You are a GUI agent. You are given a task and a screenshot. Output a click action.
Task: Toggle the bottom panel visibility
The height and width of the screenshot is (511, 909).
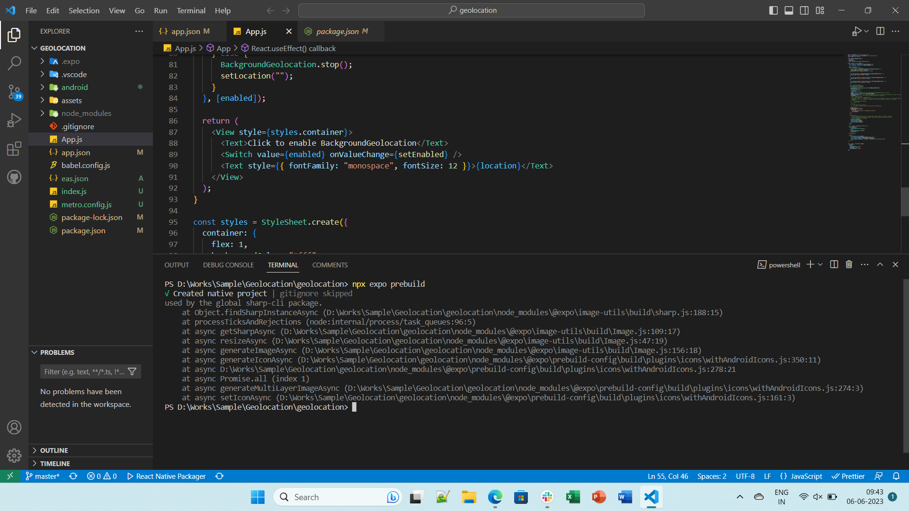(x=788, y=10)
